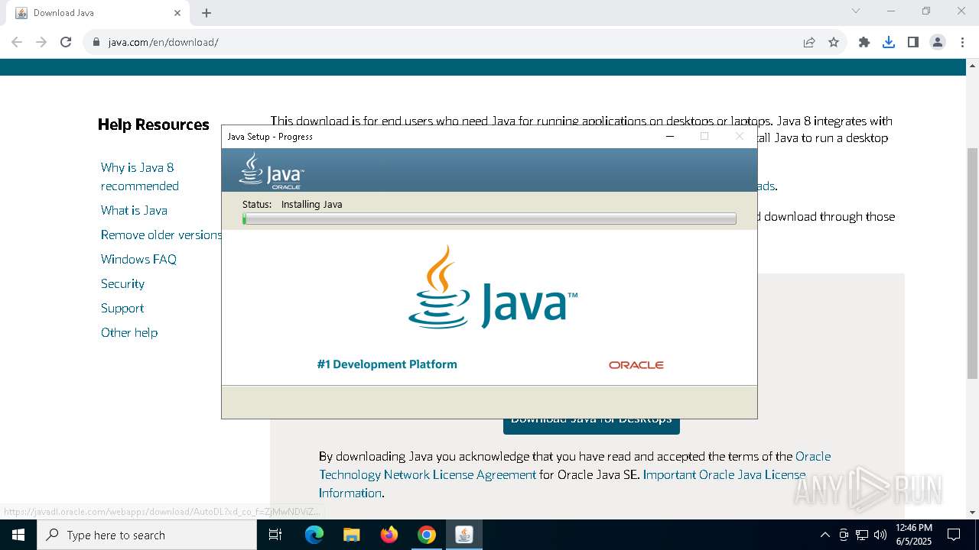The width and height of the screenshot is (979, 550).
Task: Click the site lock icon in address bar
Action: (x=96, y=42)
